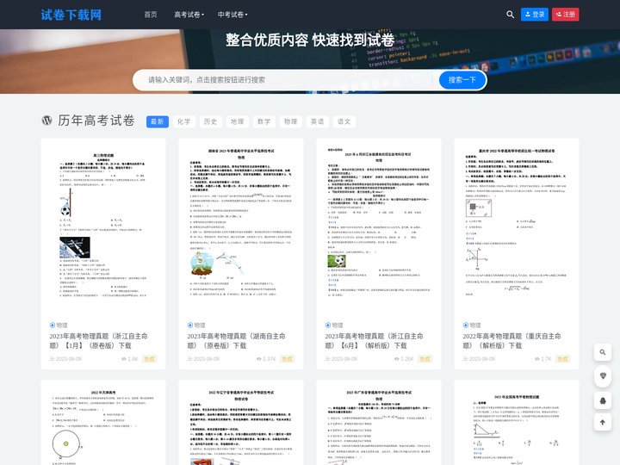620x465 pixels.
Task: Select the 最新 filter tab
Action: click(x=158, y=121)
